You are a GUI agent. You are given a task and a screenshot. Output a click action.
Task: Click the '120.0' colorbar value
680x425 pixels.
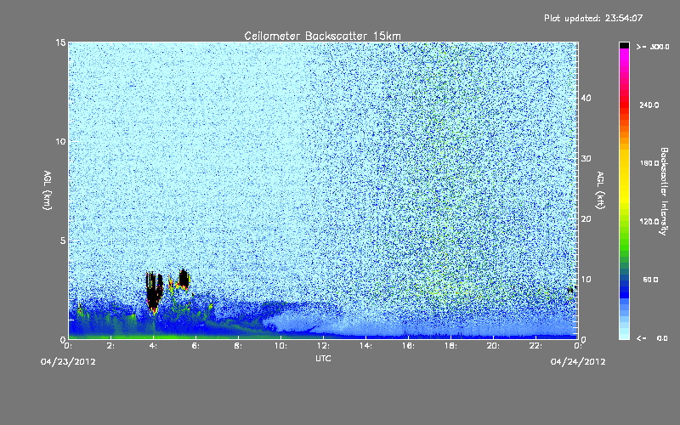point(649,222)
